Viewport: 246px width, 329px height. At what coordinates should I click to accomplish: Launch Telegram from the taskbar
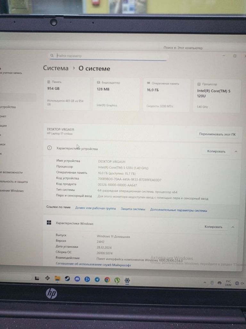(97, 280)
